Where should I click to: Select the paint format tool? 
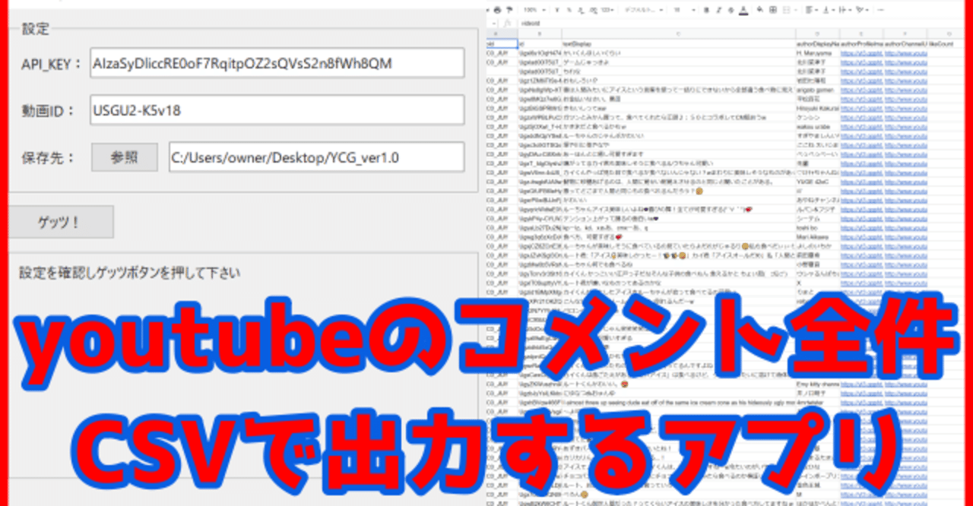(509, 10)
